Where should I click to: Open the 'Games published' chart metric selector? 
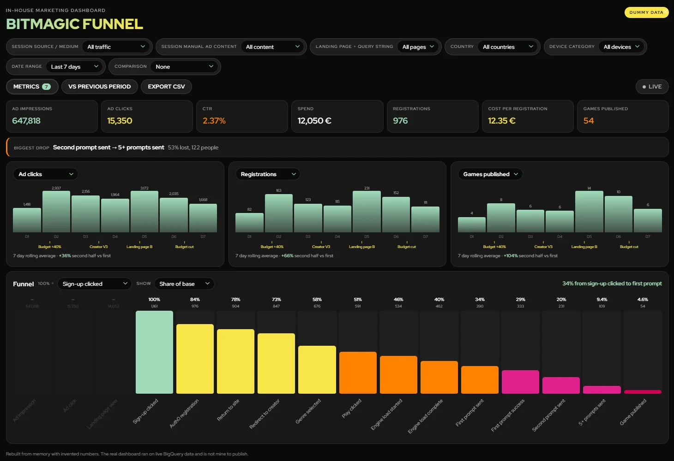[x=490, y=174]
